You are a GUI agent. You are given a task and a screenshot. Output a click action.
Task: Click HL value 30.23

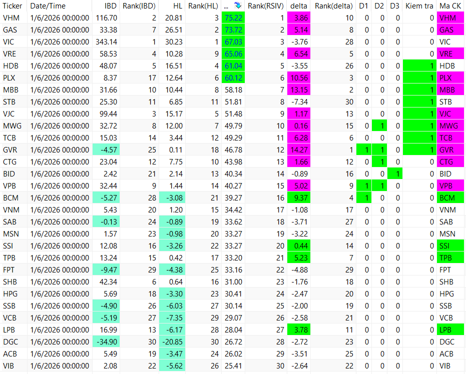click(172, 42)
